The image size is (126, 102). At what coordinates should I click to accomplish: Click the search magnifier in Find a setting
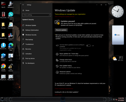pos(49,15)
